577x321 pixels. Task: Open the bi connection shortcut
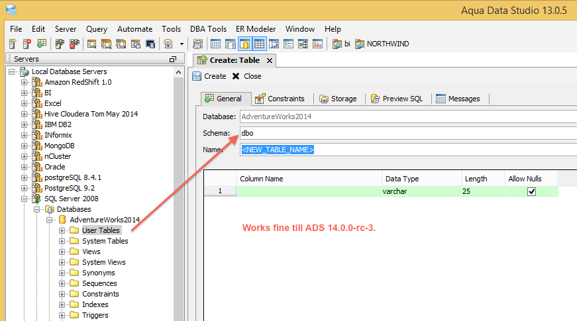pos(341,44)
